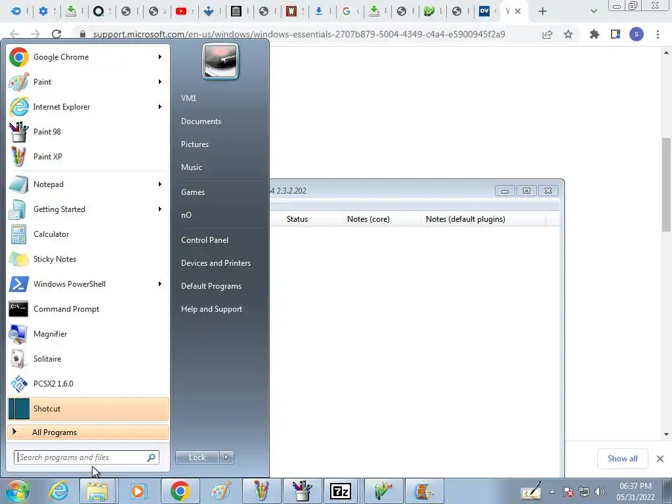Image resolution: width=672 pixels, height=504 pixels.
Task: Share this page icon in address bar
Action: click(x=547, y=34)
